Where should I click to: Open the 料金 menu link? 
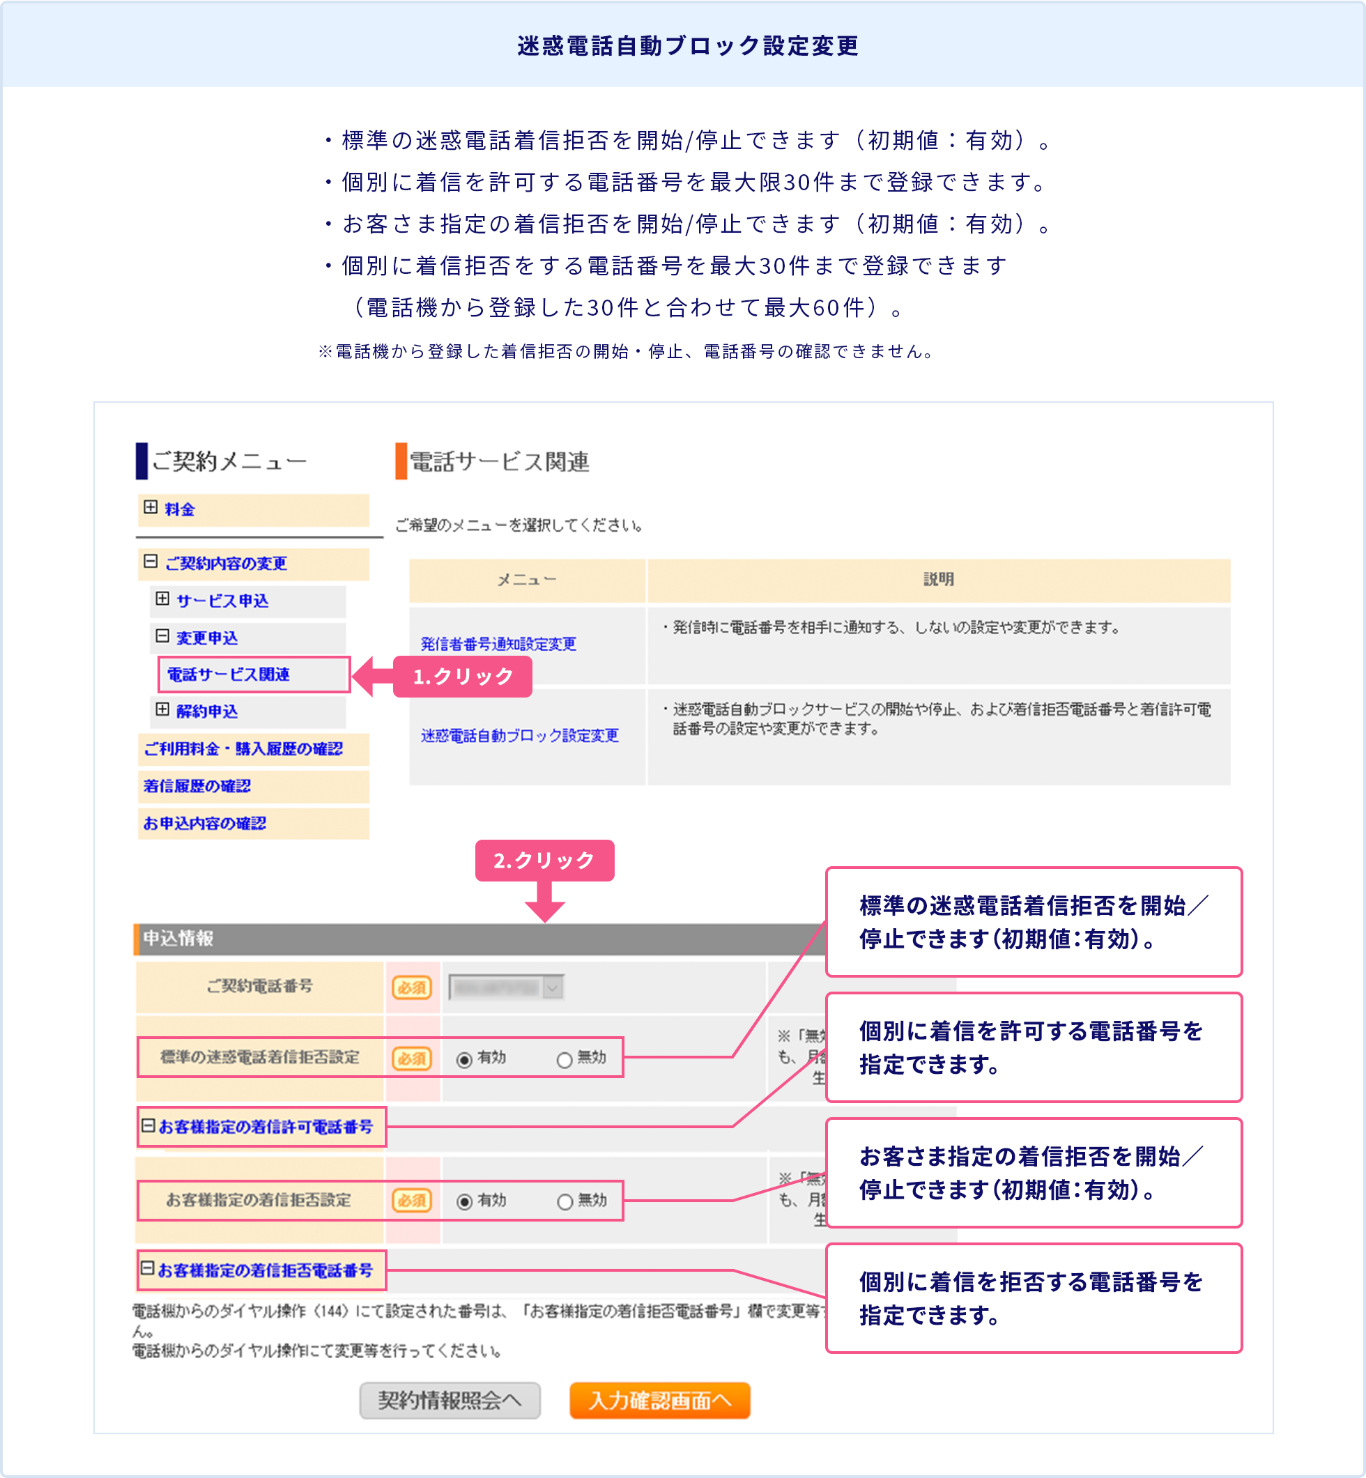pyautogui.click(x=179, y=509)
